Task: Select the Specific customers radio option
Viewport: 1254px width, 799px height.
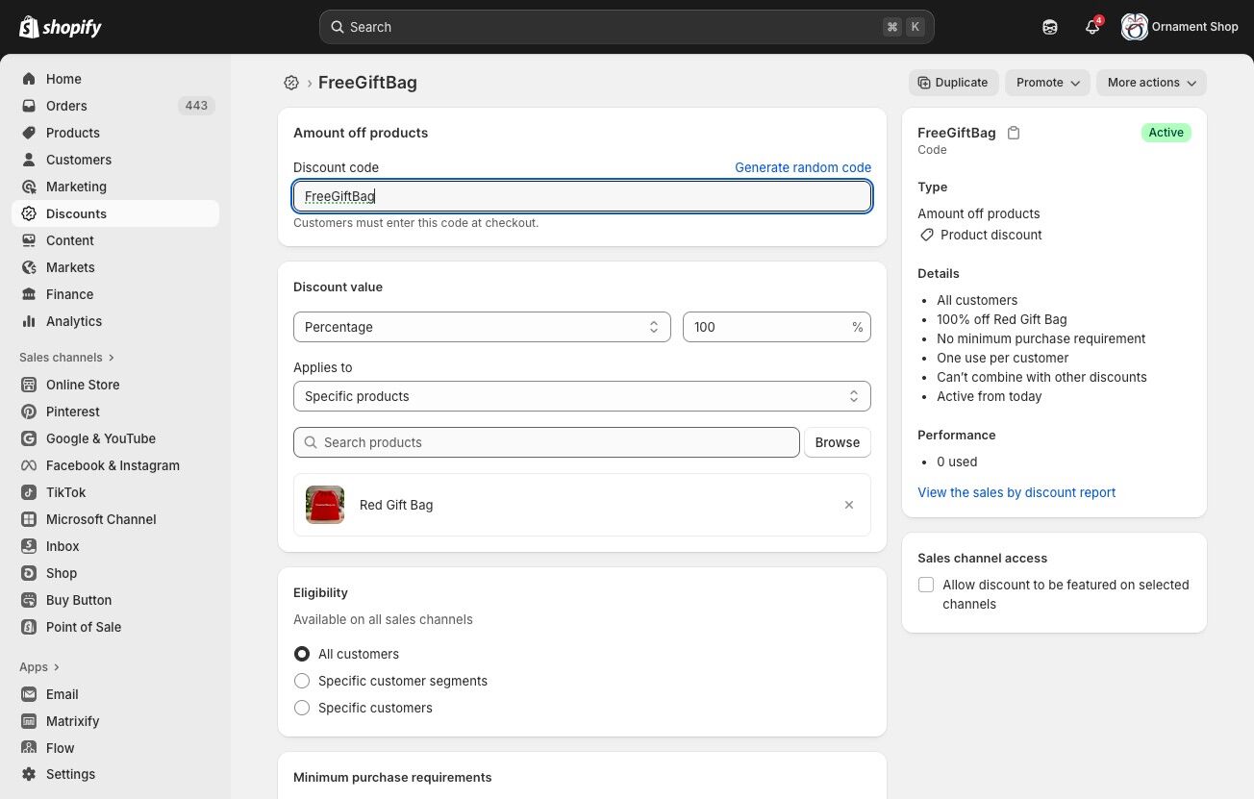Action: coord(302,708)
